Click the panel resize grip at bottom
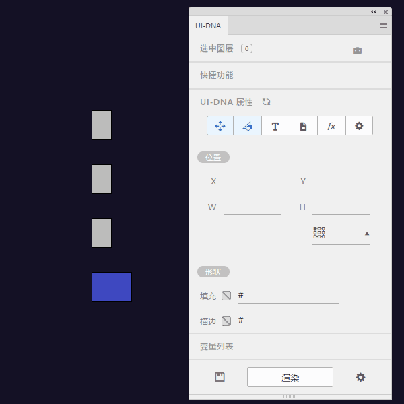404x404 pixels. (x=290, y=397)
